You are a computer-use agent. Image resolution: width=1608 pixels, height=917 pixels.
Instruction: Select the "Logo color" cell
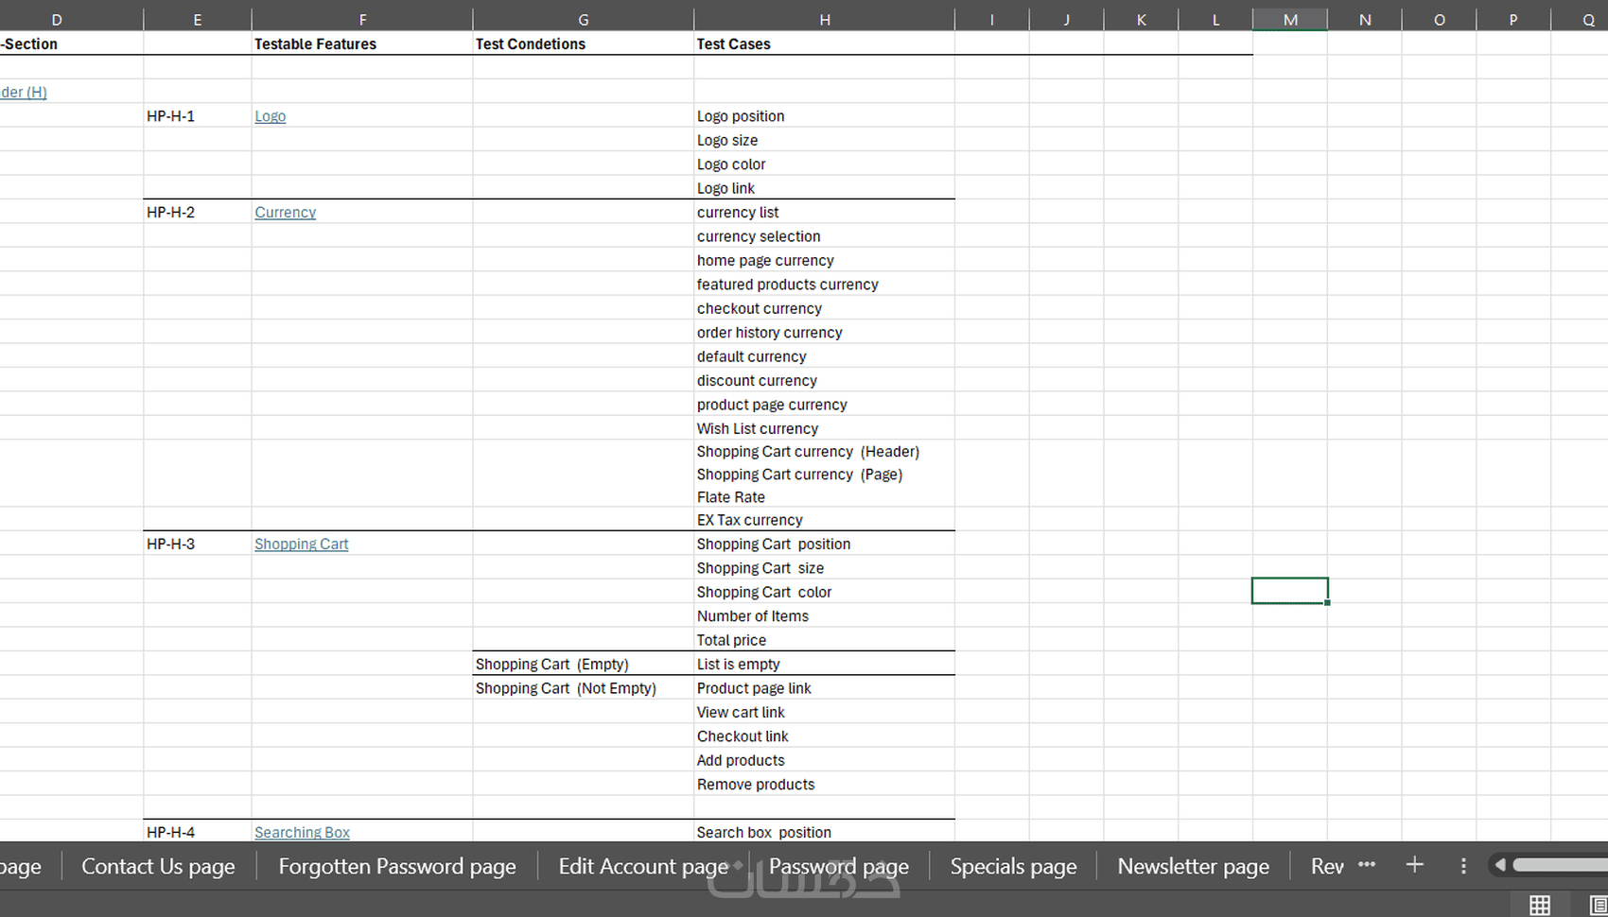[x=825, y=164]
